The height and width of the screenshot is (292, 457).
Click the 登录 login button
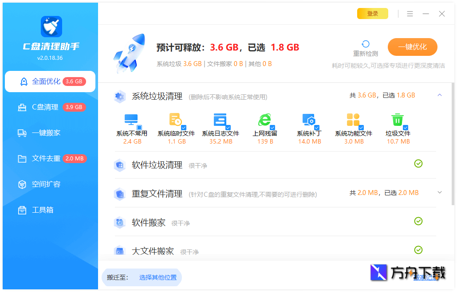click(372, 14)
